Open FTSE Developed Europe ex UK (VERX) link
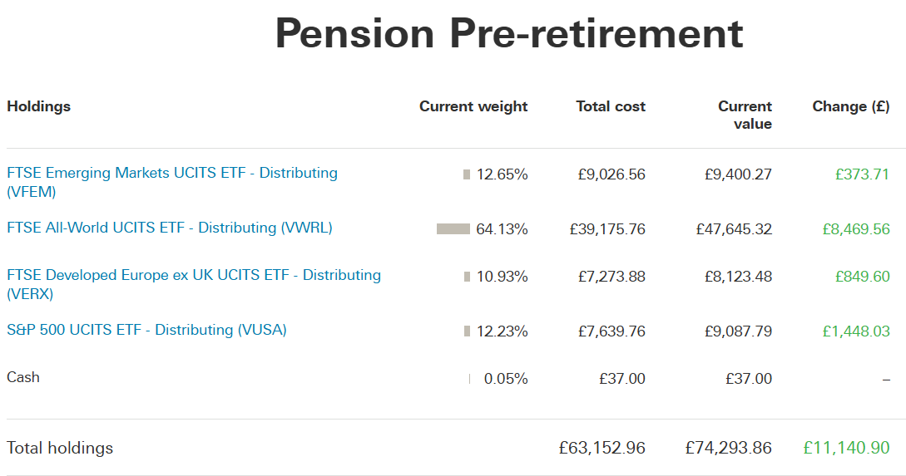The image size is (906, 476). click(x=194, y=284)
